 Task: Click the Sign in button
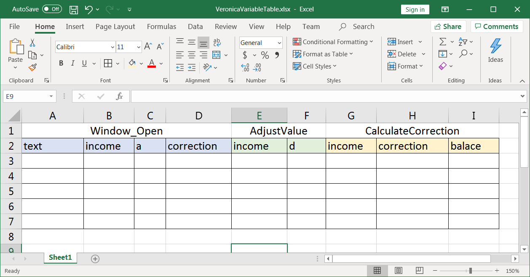coord(415,10)
